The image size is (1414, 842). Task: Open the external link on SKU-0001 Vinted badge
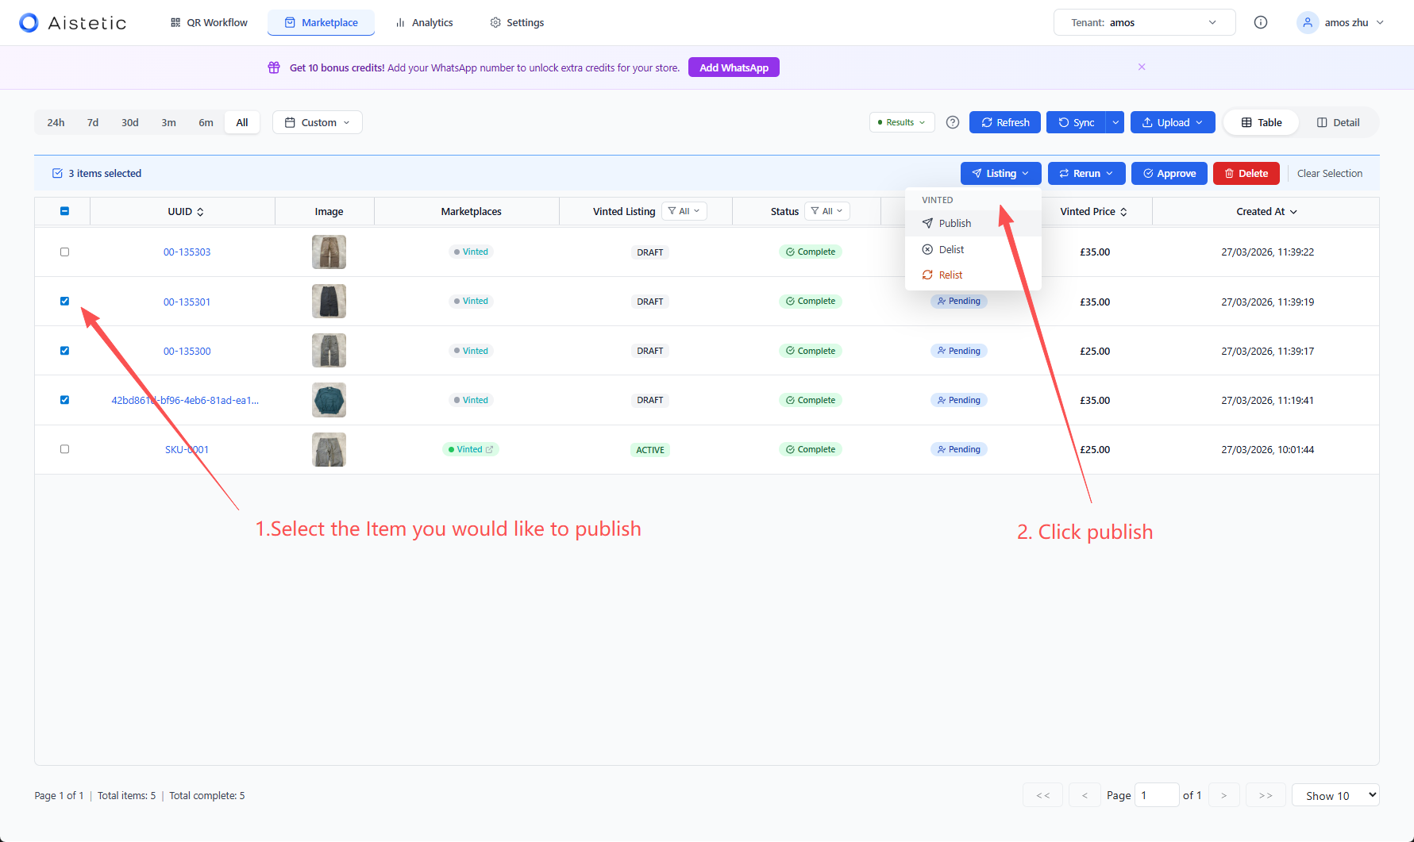[490, 449]
